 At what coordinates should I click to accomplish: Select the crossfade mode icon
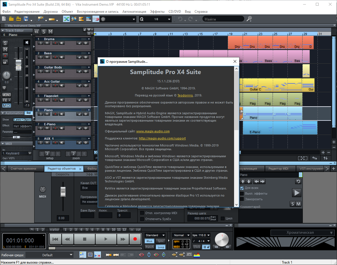tap(67, 19)
